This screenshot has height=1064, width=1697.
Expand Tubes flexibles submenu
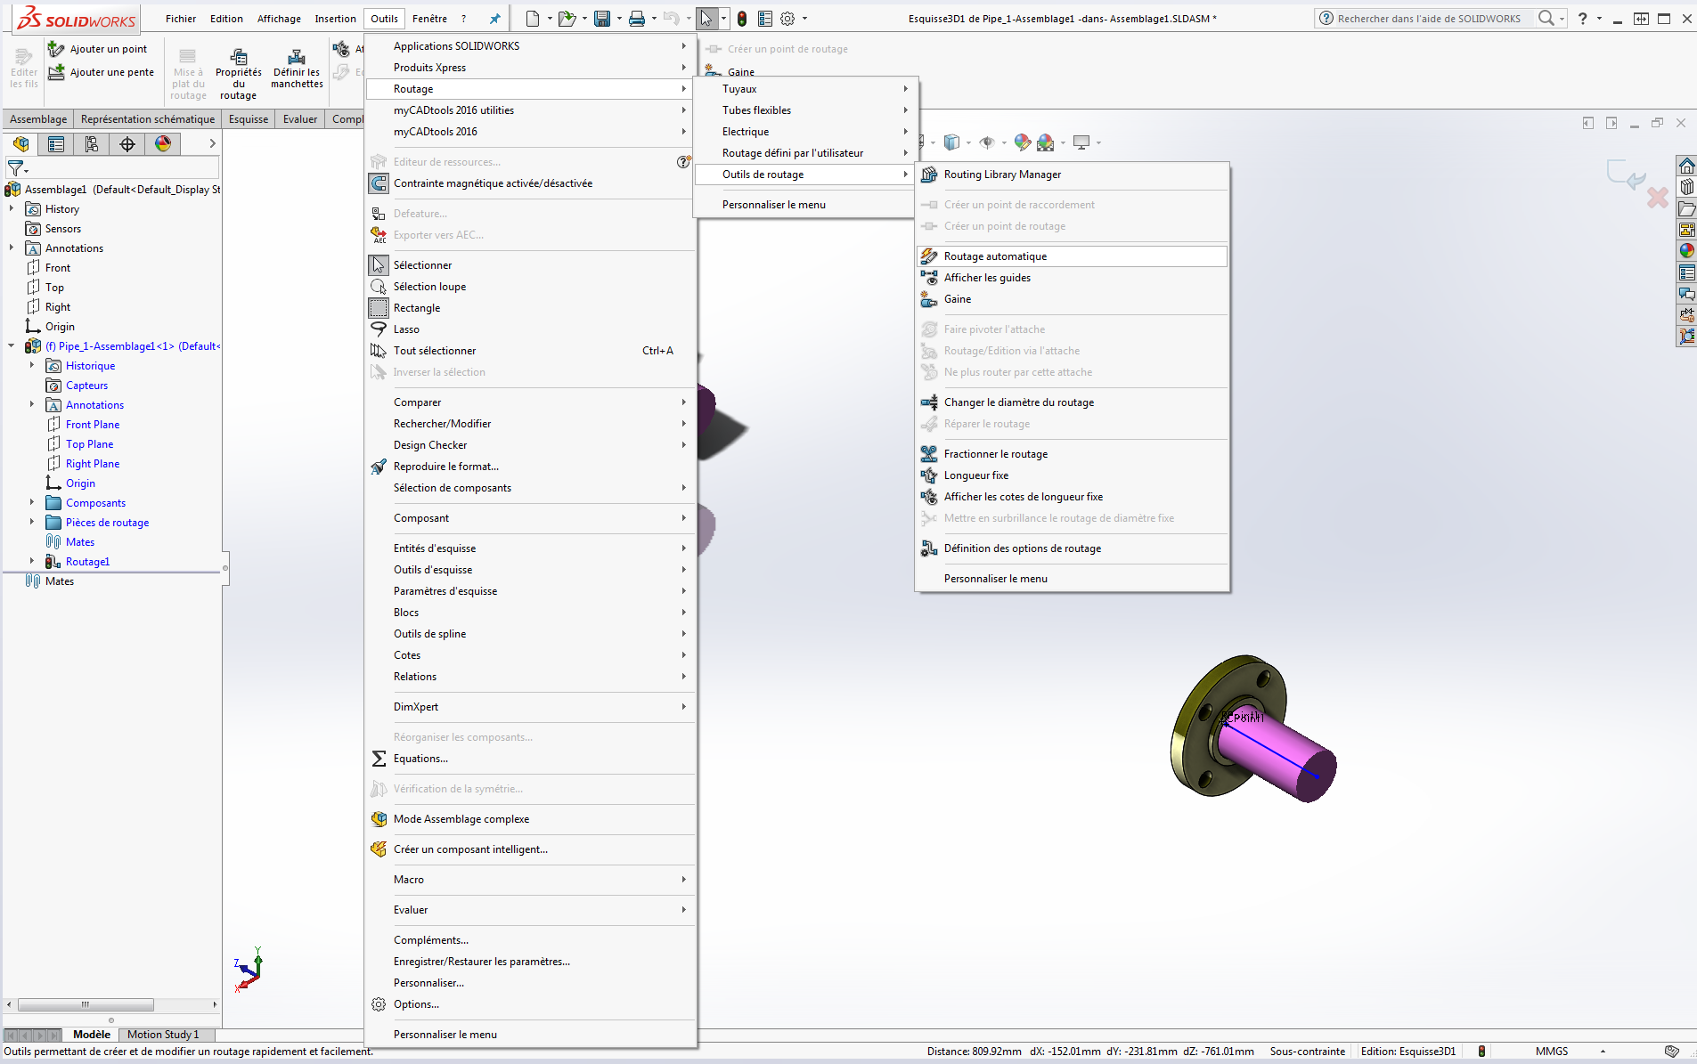point(806,110)
